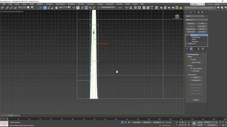The width and height of the screenshot is (227, 127).
Task: Select Control Points sub-object level
Action: (196, 37)
